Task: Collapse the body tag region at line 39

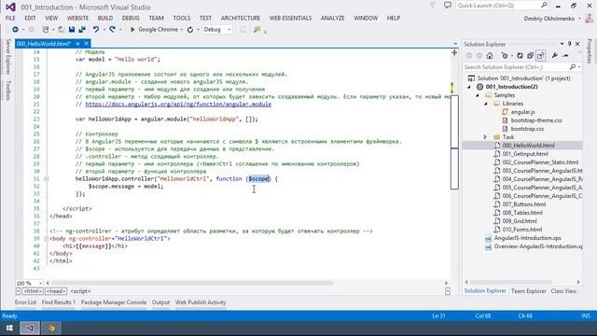Action: [x=46, y=239]
